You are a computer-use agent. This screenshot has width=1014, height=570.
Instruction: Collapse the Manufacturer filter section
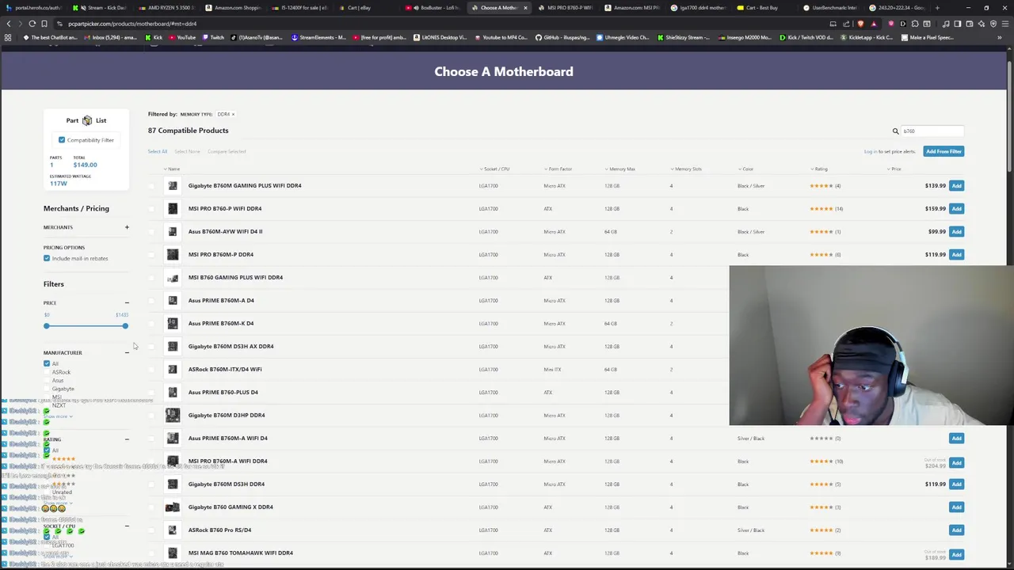tap(127, 352)
